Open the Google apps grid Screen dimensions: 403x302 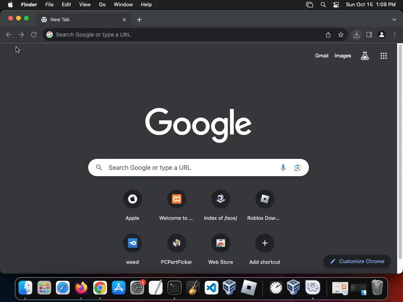pos(384,56)
